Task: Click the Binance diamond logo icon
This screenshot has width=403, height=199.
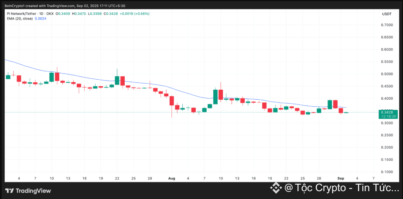Action: click(275, 188)
